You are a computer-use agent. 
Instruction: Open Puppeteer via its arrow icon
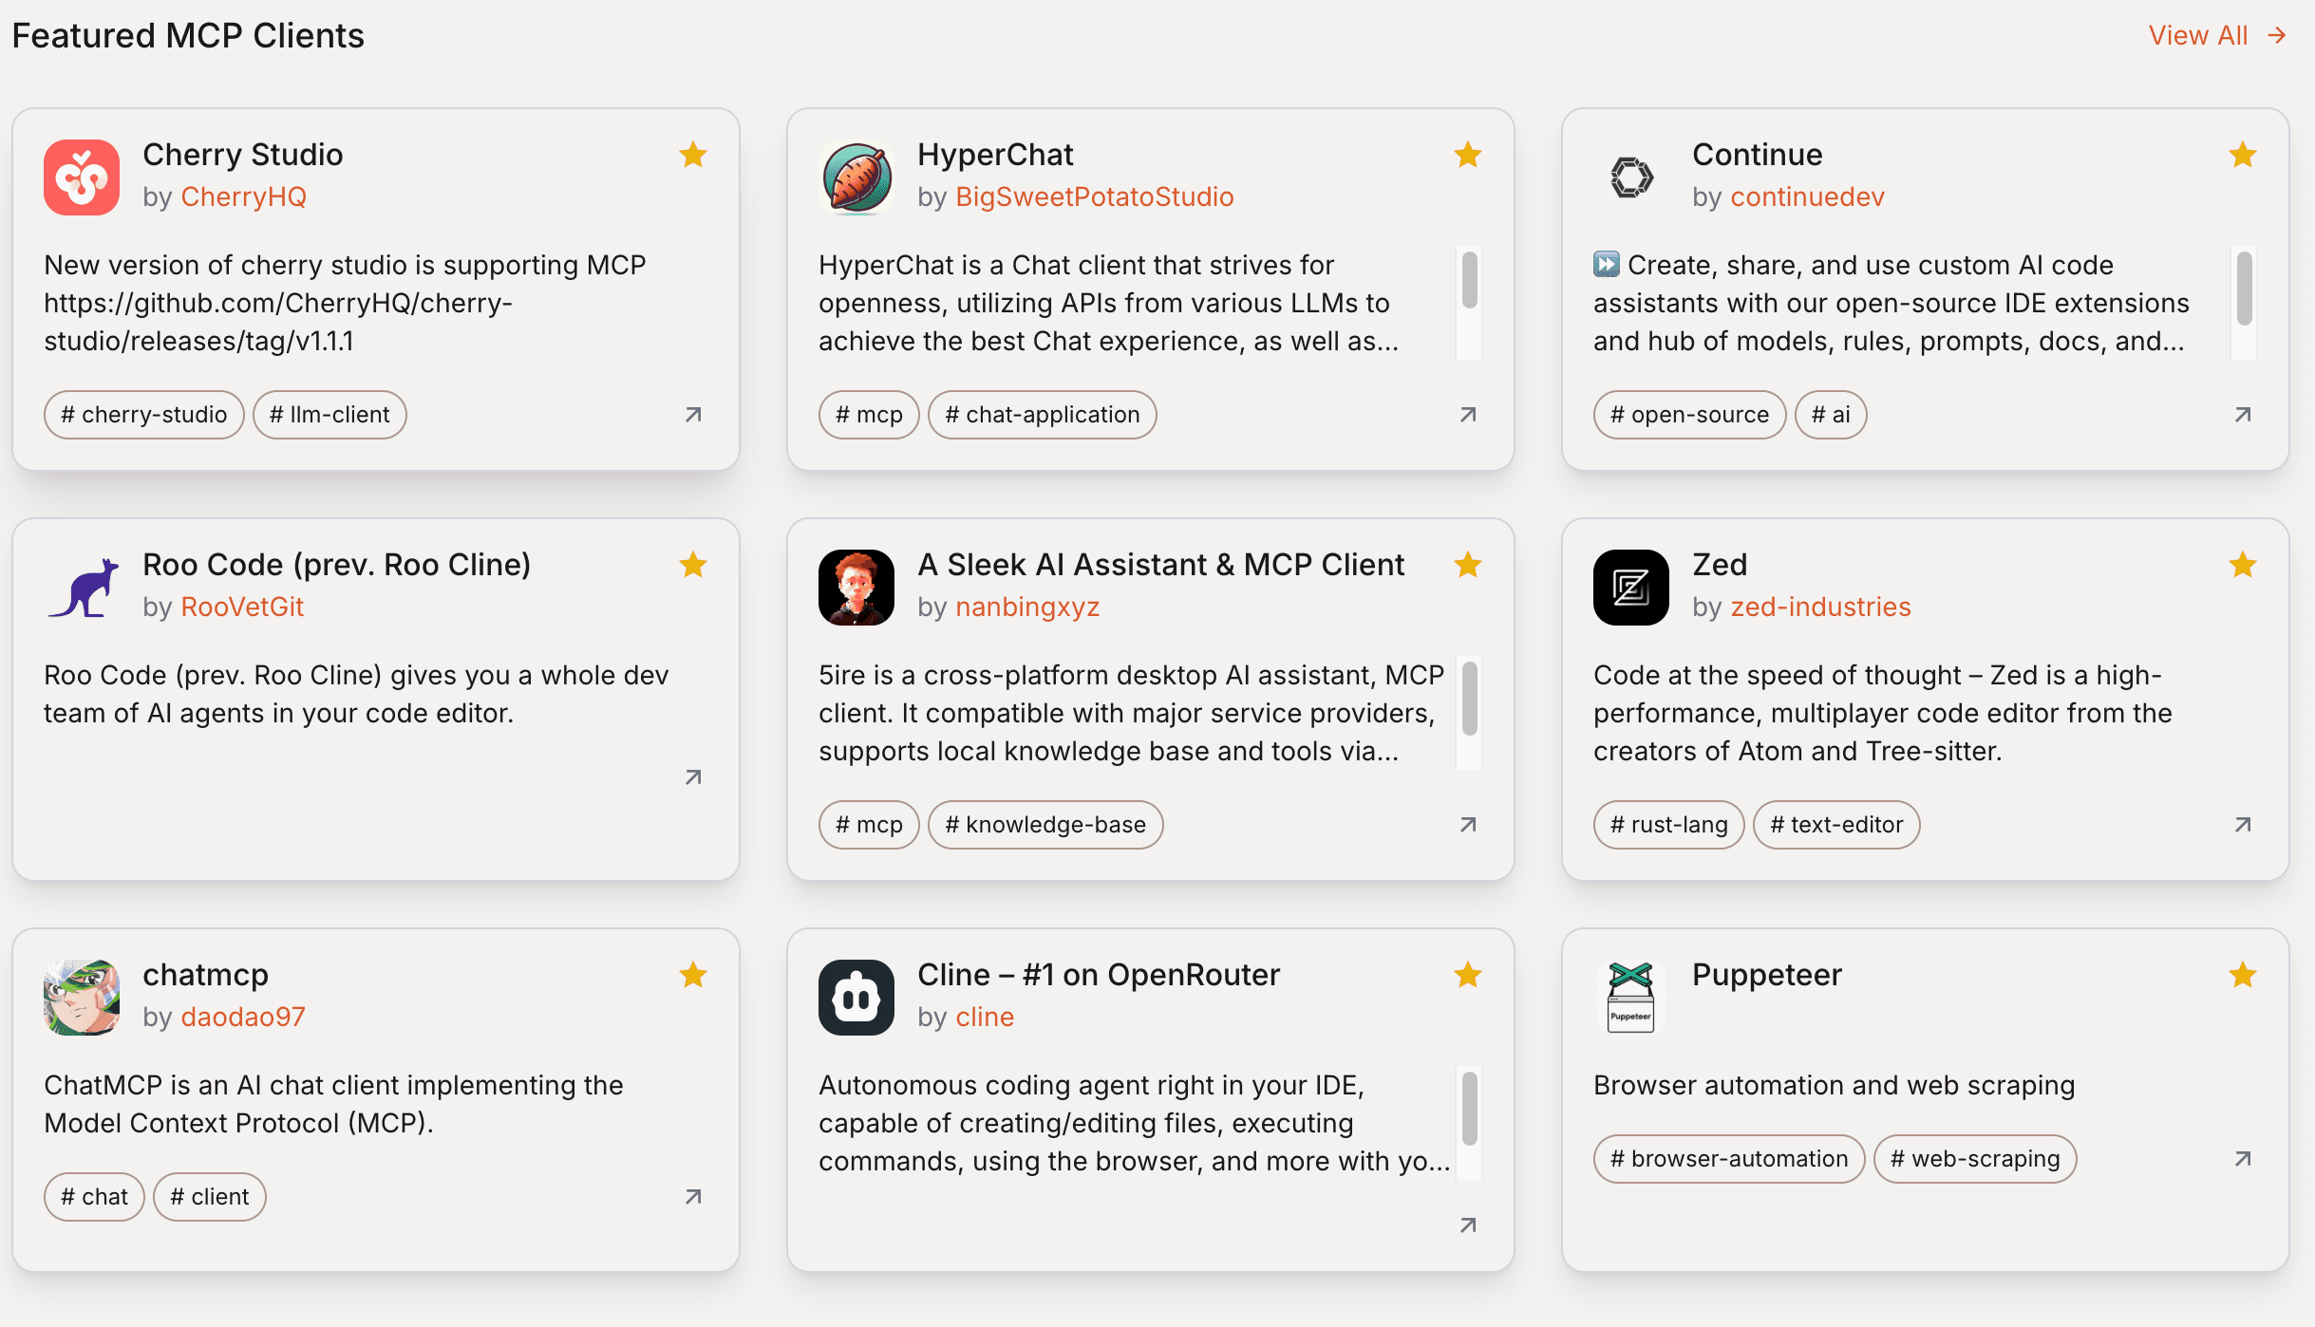point(2243,1159)
